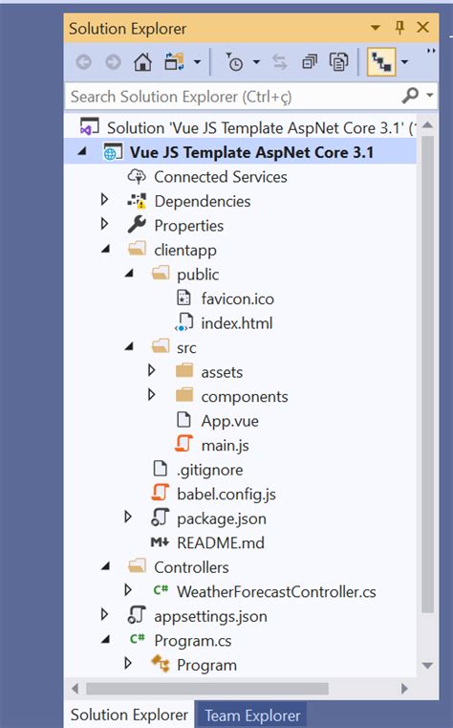The width and height of the screenshot is (453, 728).
Task: Toggle the highlighted Preview Selected Items button
Action: click(381, 61)
